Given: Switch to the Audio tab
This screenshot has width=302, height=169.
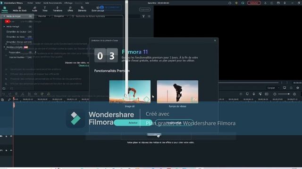Looking at the screenshot, I should 34,9.
